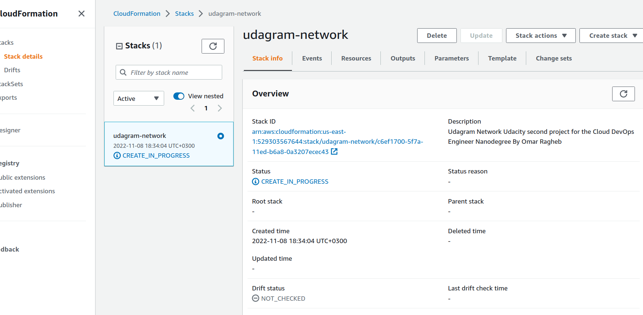Open the Active status filter dropdown
Screen dimensions: 643x315
139,98
